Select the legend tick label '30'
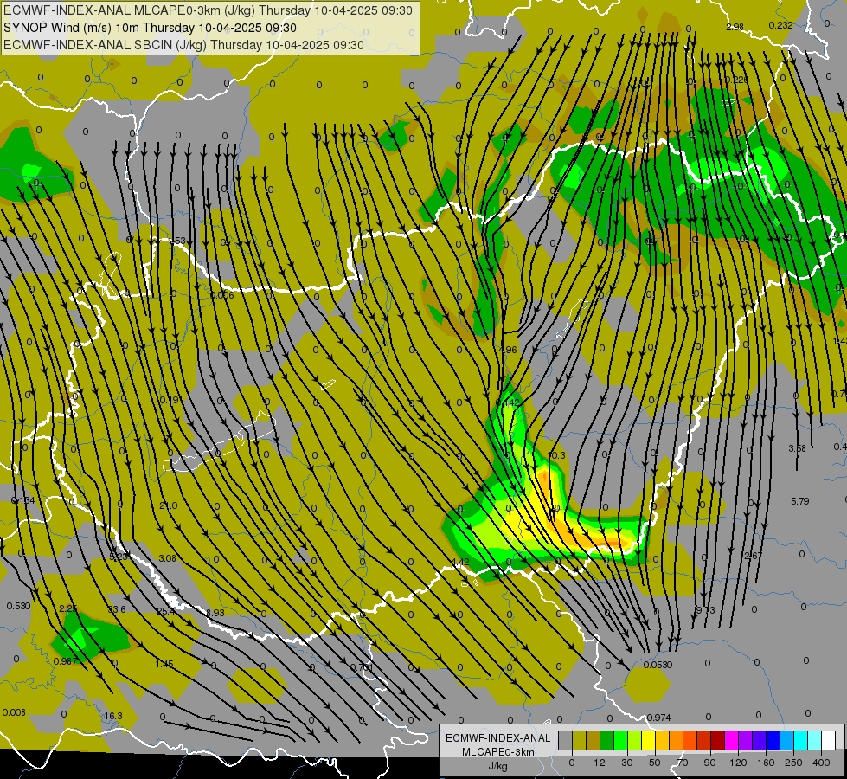The width and height of the screenshot is (847, 779). click(627, 763)
